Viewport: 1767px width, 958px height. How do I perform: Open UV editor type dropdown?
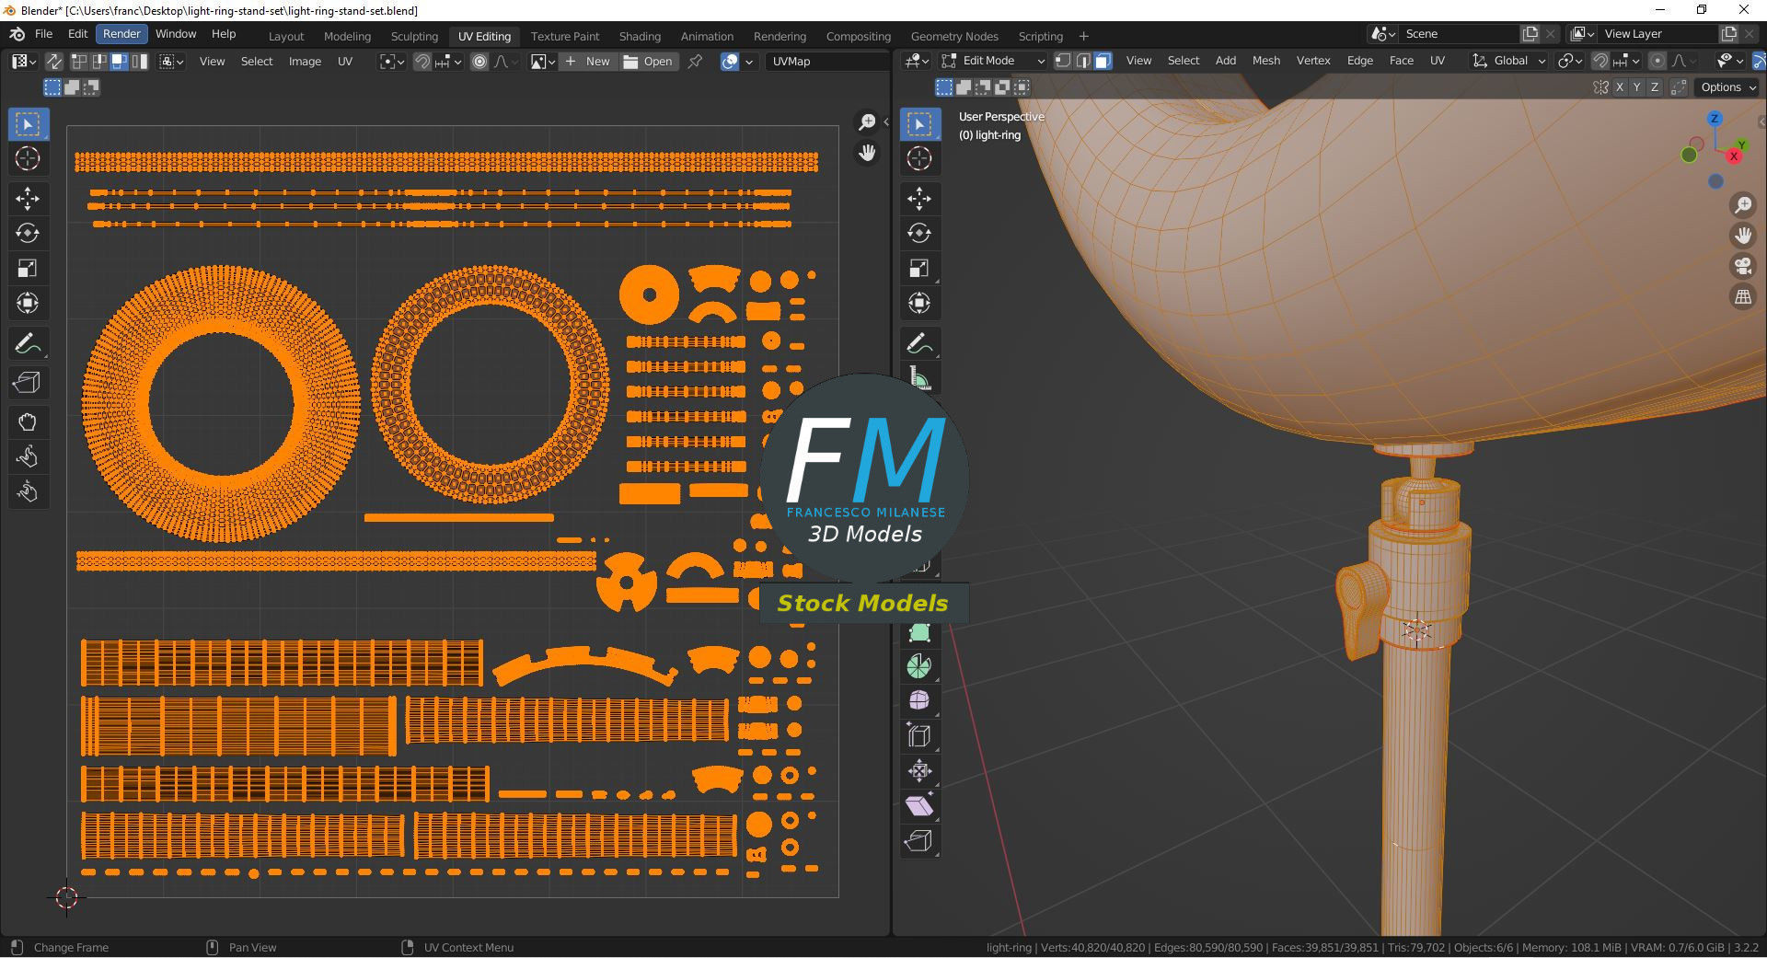pos(24,62)
